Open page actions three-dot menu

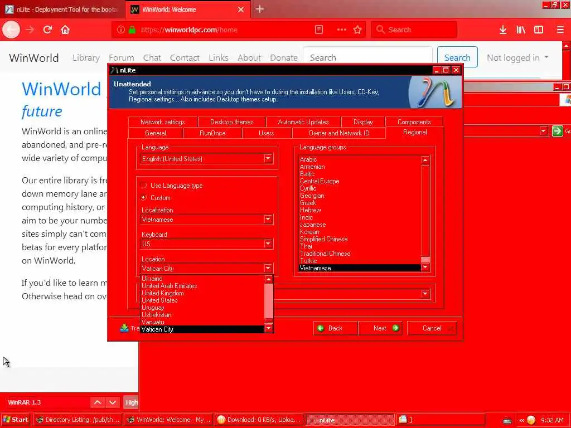tap(341, 30)
